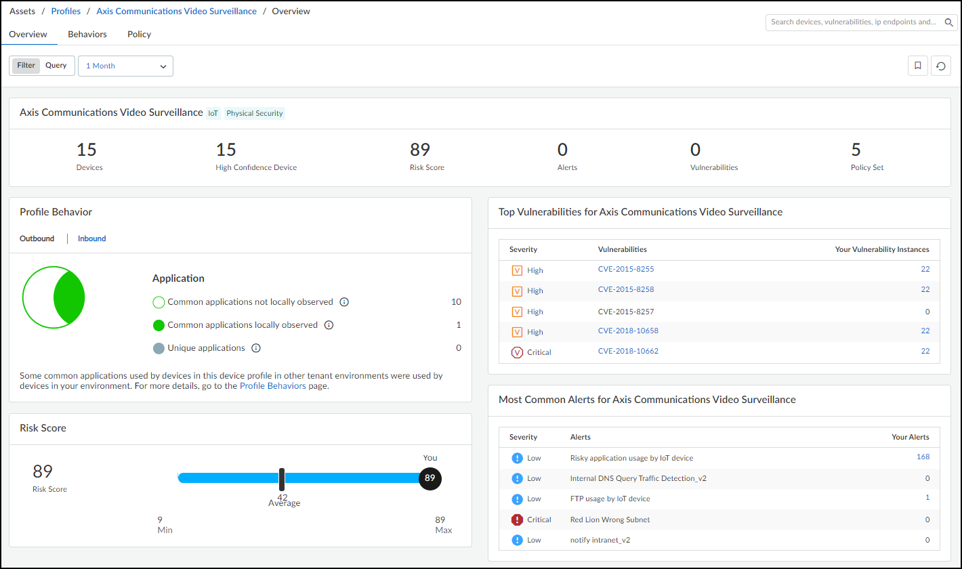Viewport: 962px width, 569px height.
Task: Switch Profile Behavior to Inbound
Action: click(x=92, y=238)
